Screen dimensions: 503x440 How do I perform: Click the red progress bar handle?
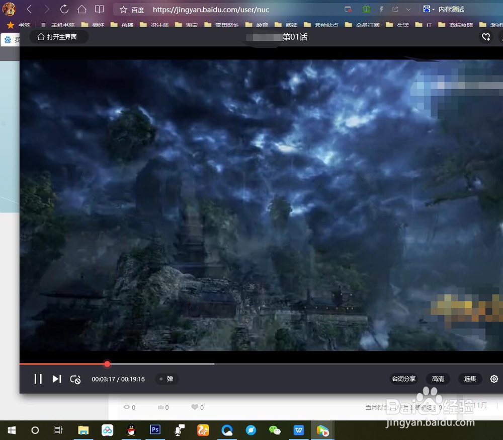click(107, 364)
